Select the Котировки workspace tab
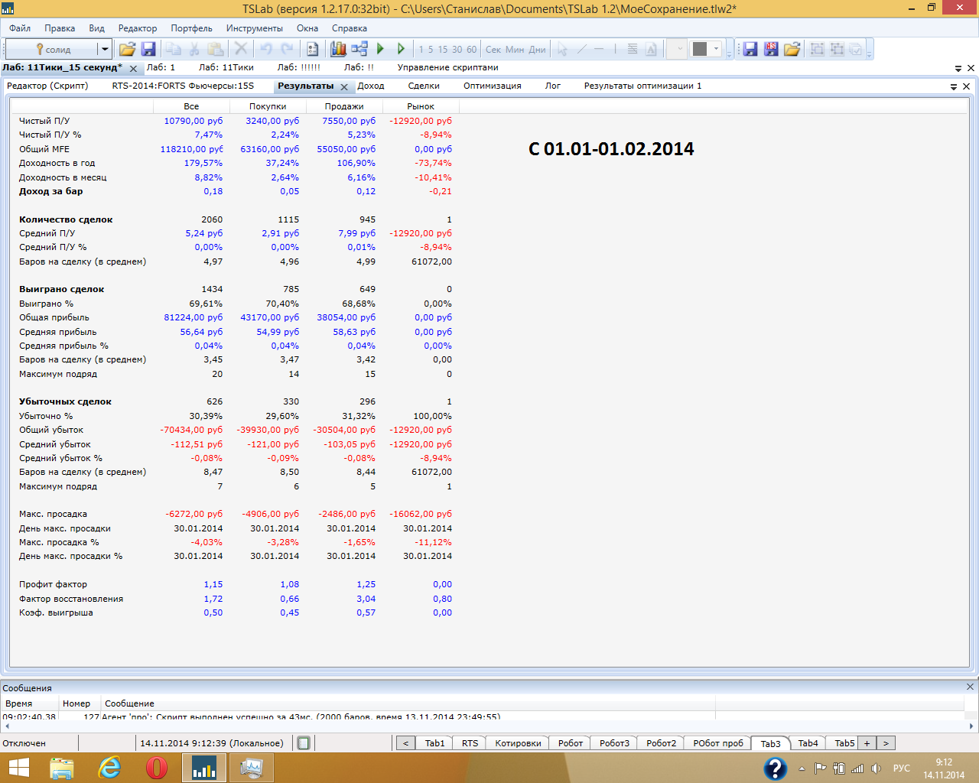 [518, 743]
